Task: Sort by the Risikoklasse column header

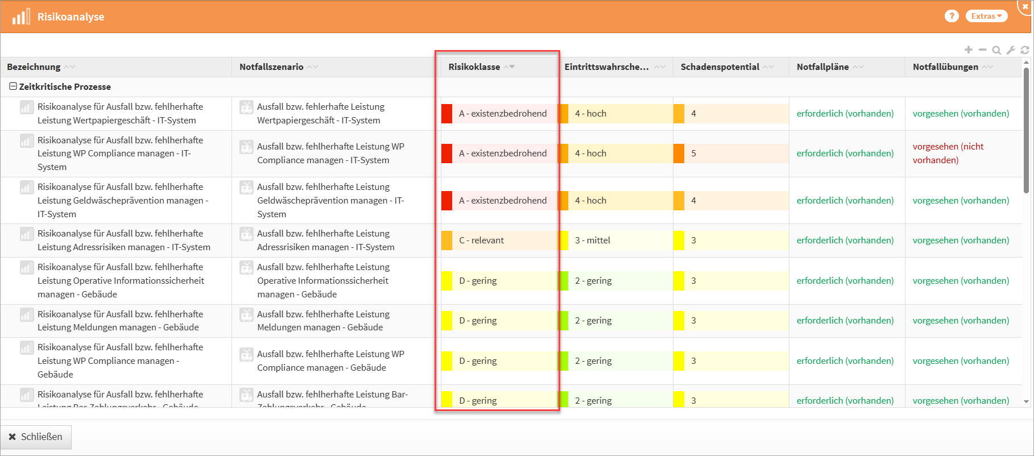Action: (474, 67)
